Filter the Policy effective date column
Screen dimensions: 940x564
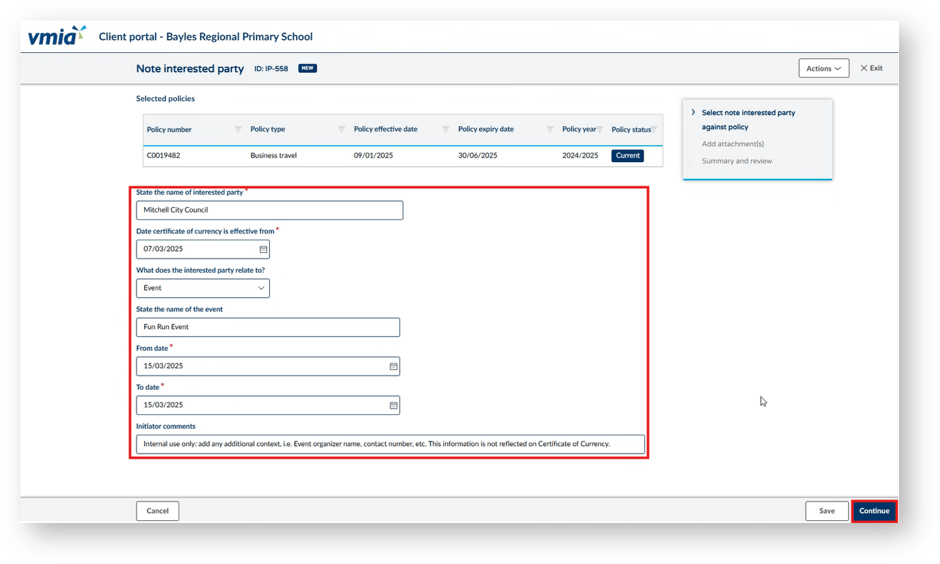coord(446,130)
